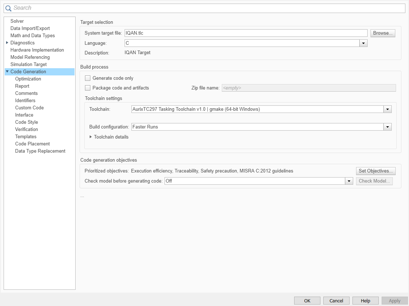Viewport: 409px width, 306px height.
Task: Open the Code Style subpage
Action: tap(26, 122)
